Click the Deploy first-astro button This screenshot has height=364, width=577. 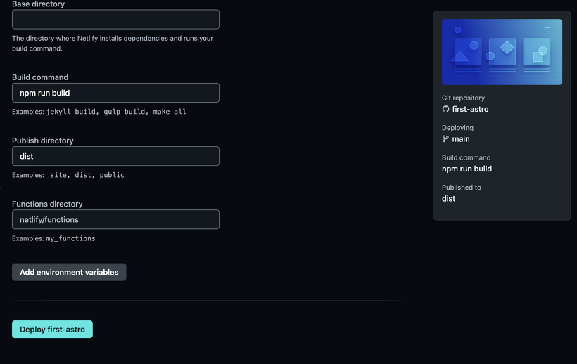[x=52, y=330]
